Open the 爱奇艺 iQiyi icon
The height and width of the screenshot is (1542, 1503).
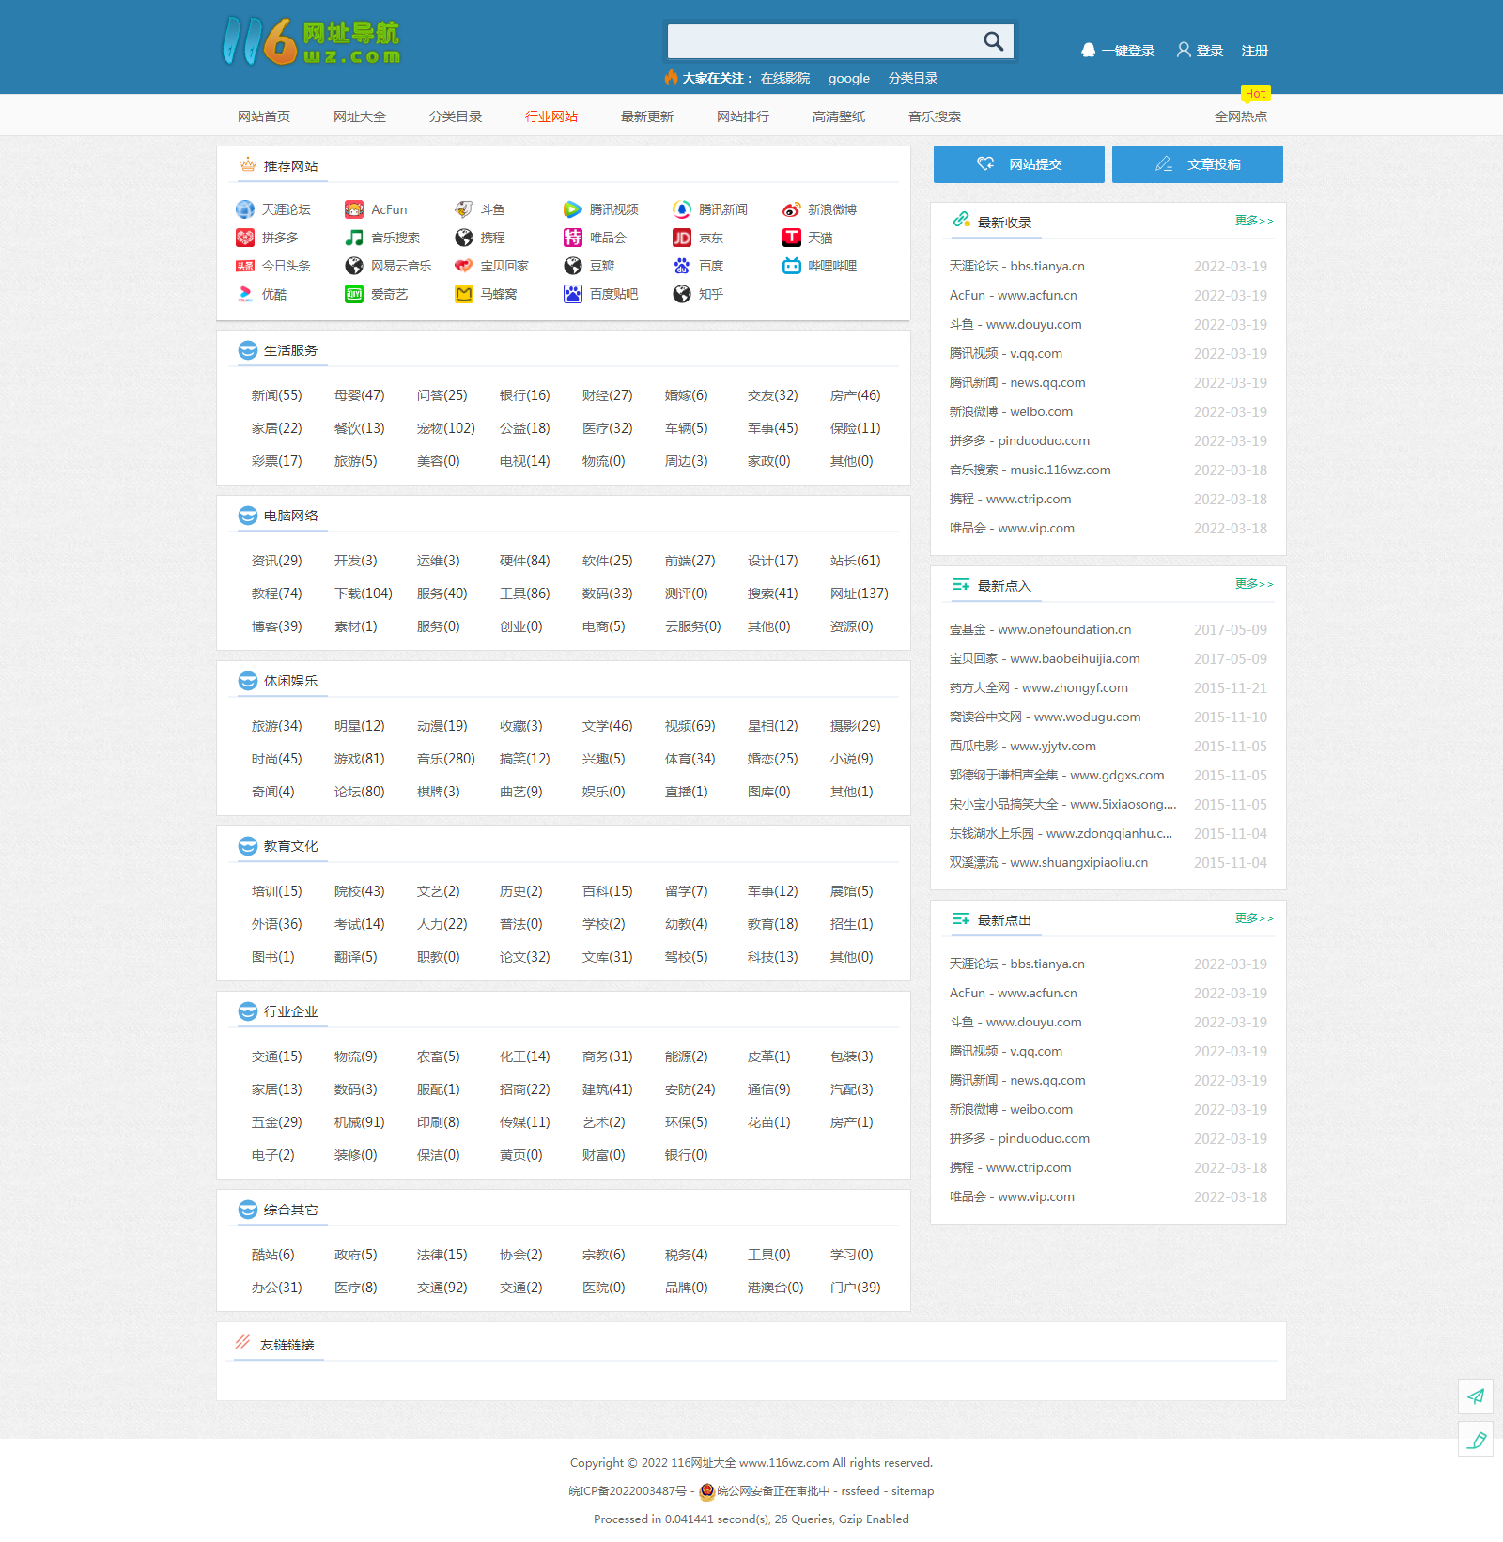(354, 294)
